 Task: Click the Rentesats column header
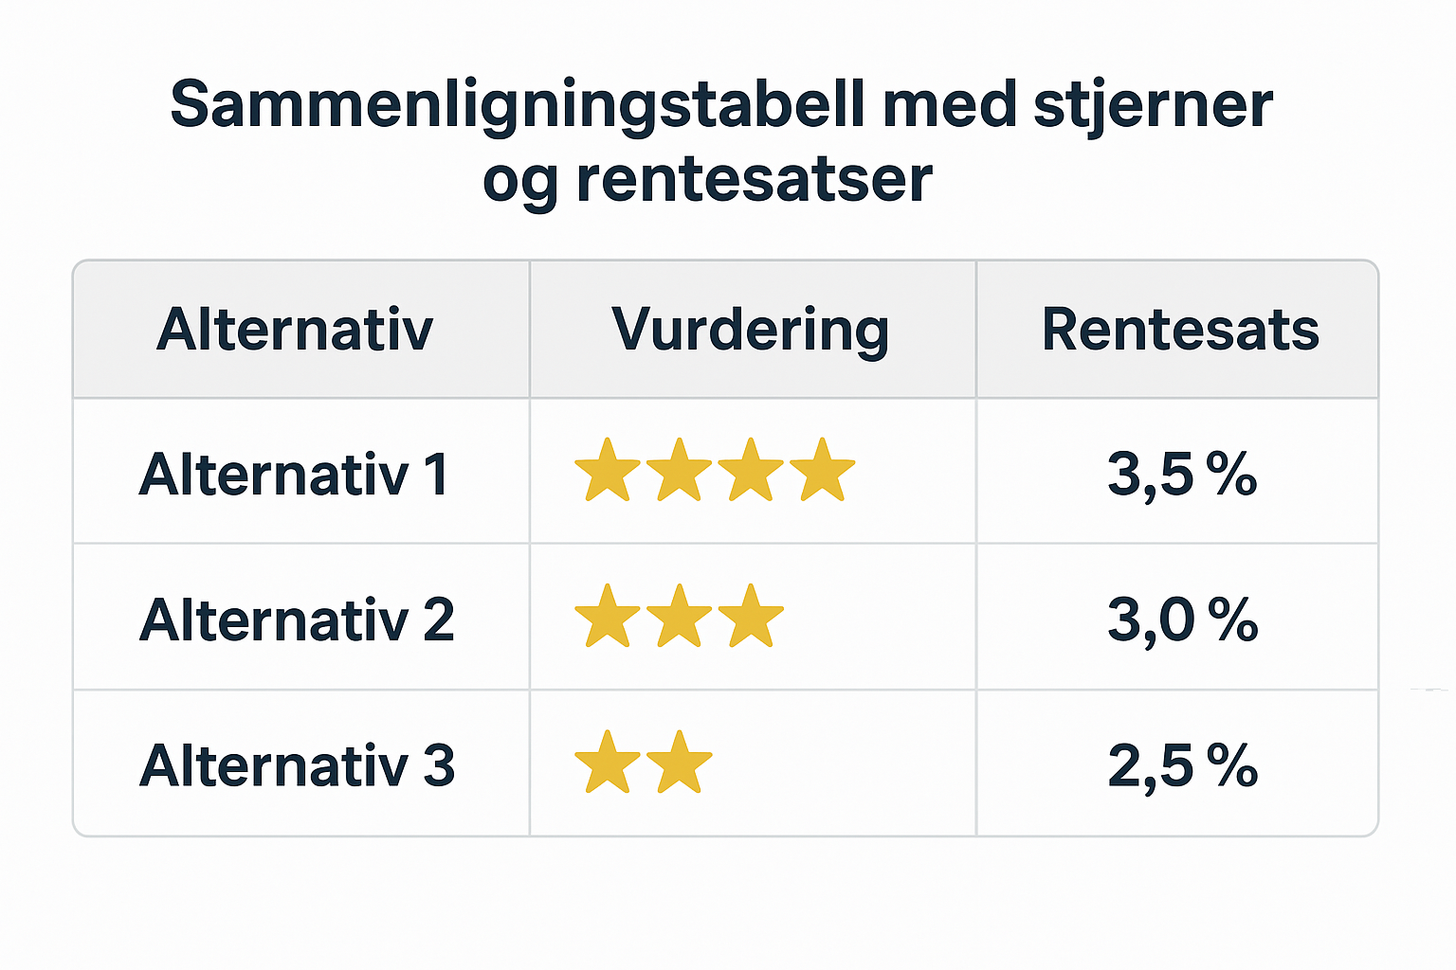coord(1180,330)
